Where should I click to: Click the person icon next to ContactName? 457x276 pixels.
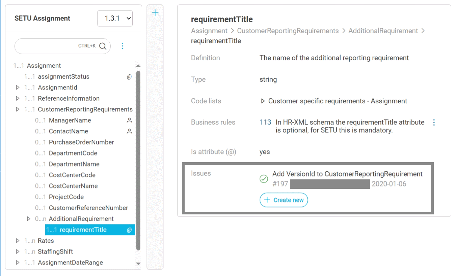129,131
